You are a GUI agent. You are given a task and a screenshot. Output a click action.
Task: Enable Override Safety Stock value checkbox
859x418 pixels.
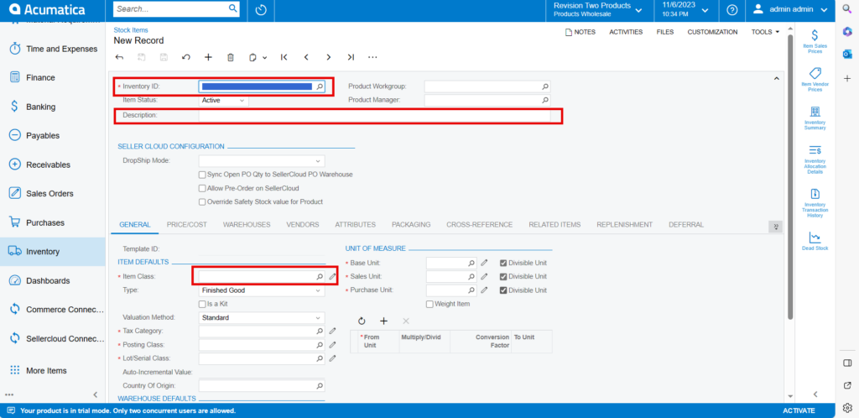(202, 201)
